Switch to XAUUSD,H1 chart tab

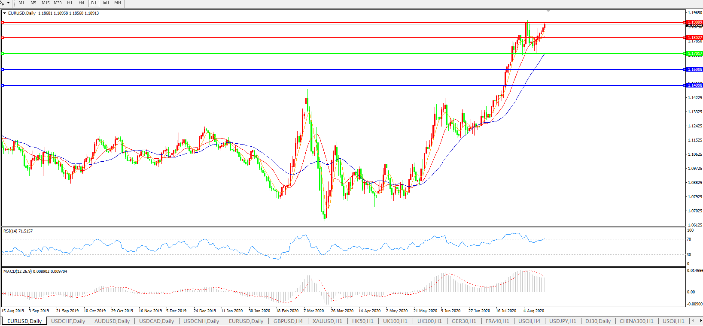click(x=327, y=321)
